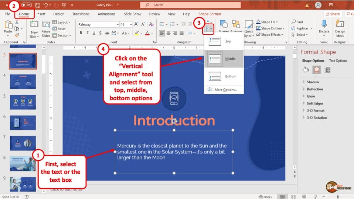Center align the text
354x199 pixels.
click(169, 33)
